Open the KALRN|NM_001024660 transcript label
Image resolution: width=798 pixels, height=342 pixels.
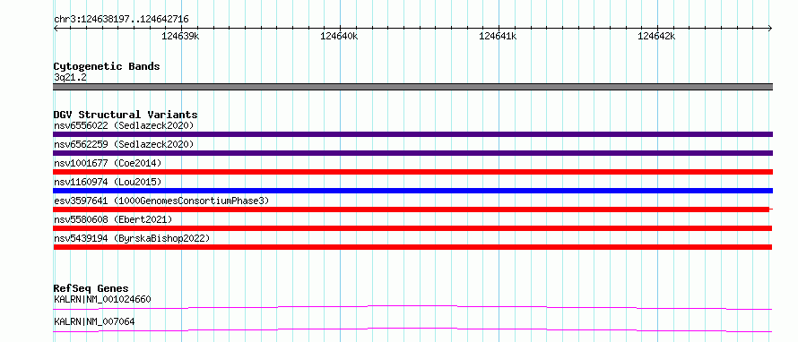click(x=102, y=299)
